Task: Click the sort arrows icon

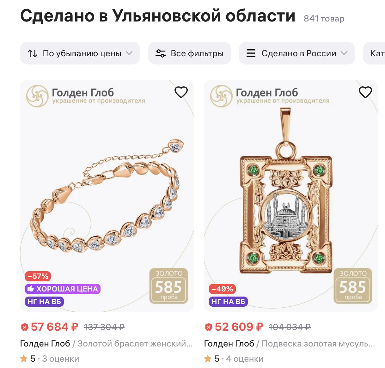Action: pyautogui.click(x=33, y=53)
